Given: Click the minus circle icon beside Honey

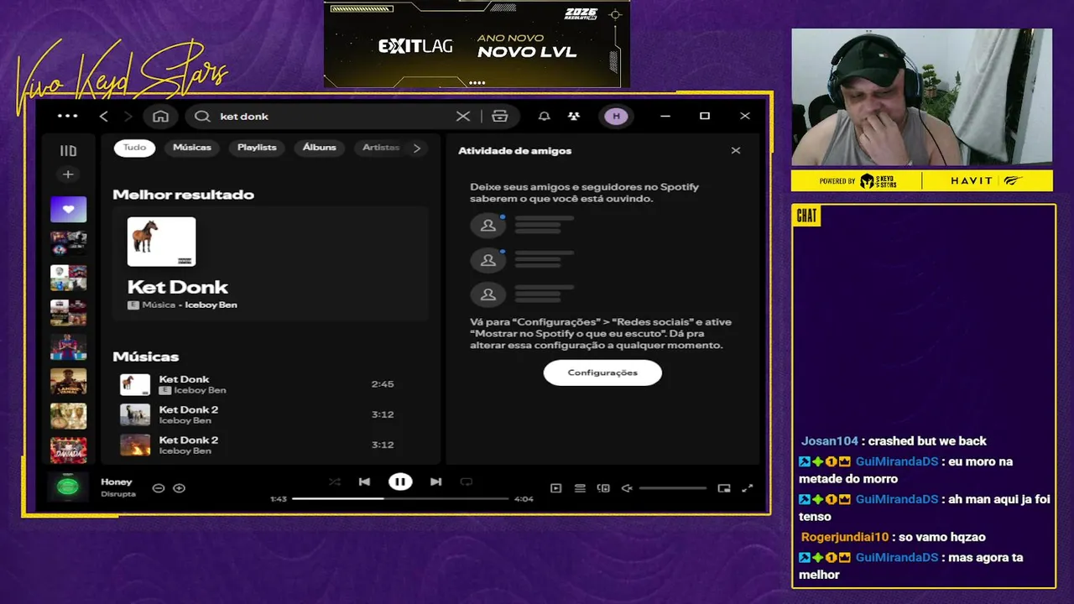Looking at the screenshot, I should [158, 488].
